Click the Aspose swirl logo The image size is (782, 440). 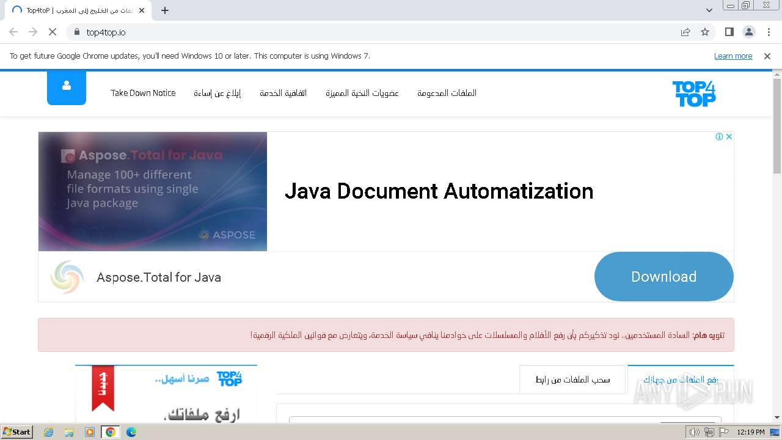[x=67, y=277]
